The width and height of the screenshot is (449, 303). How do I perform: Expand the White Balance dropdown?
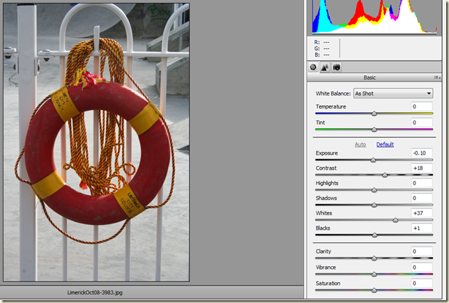(393, 93)
